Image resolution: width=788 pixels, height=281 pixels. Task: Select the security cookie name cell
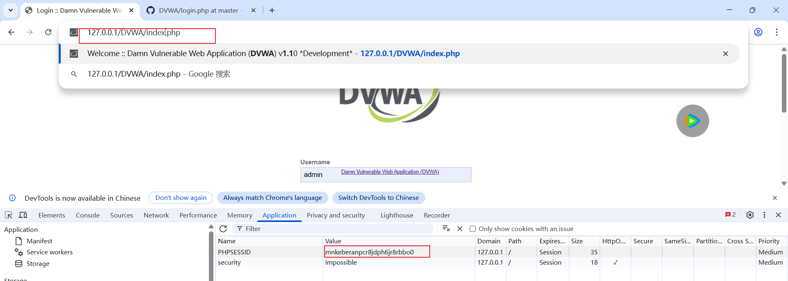coord(269,263)
